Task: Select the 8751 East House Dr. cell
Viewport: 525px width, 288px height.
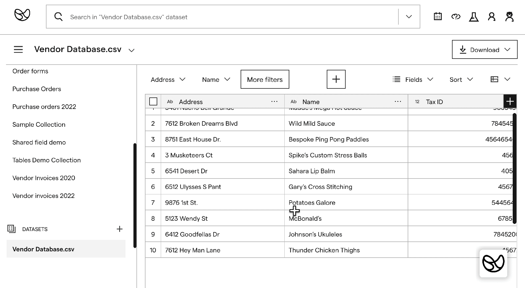Action: (x=223, y=139)
